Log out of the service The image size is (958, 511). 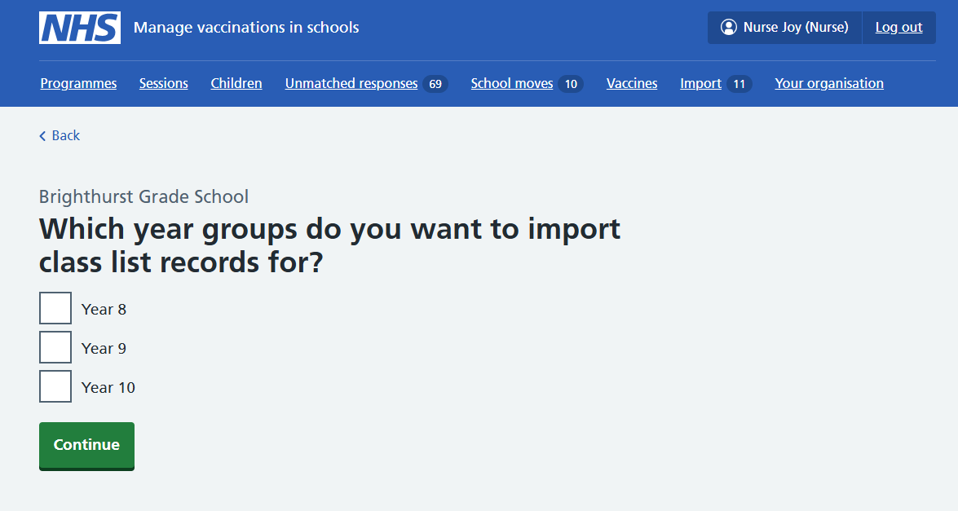pos(898,28)
